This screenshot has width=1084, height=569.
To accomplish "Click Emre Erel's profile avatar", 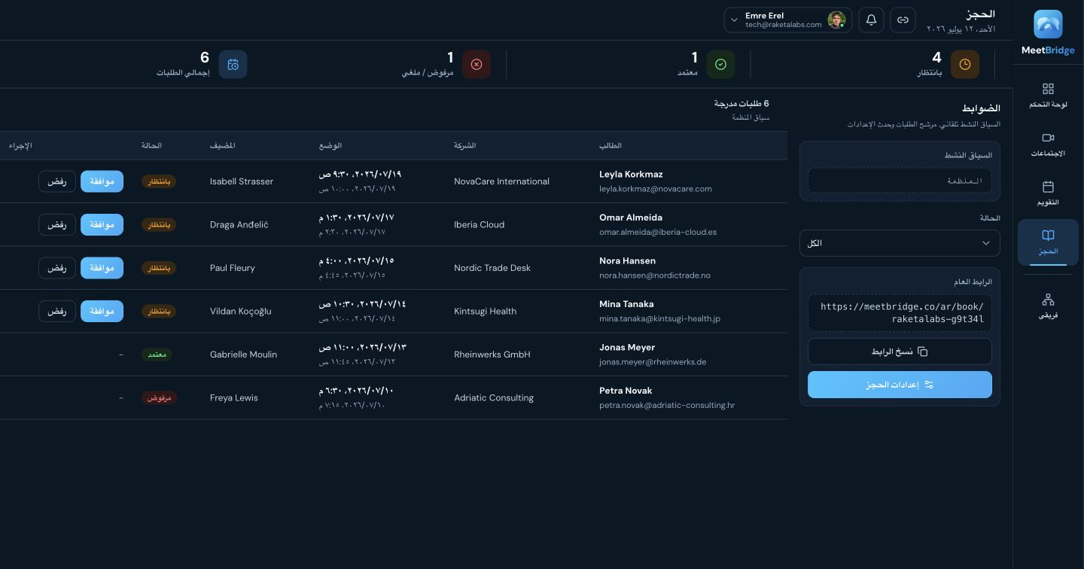I will pos(836,20).
